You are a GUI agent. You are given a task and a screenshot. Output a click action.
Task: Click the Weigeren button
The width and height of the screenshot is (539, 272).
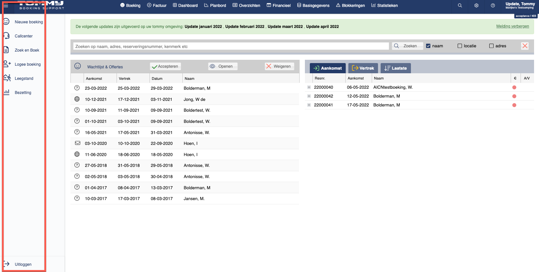click(279, 66)
